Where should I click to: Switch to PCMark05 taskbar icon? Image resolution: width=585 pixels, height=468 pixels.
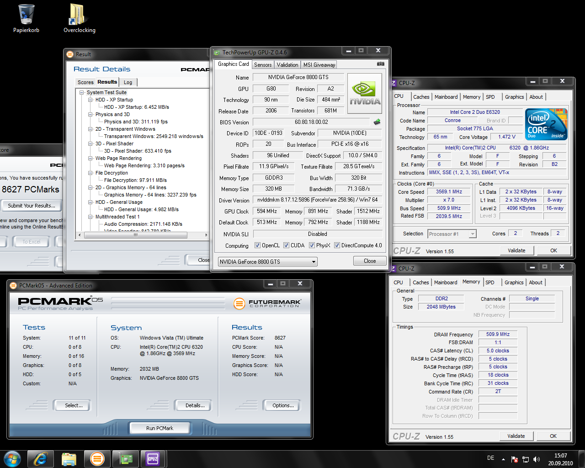[x=97, y=459]
